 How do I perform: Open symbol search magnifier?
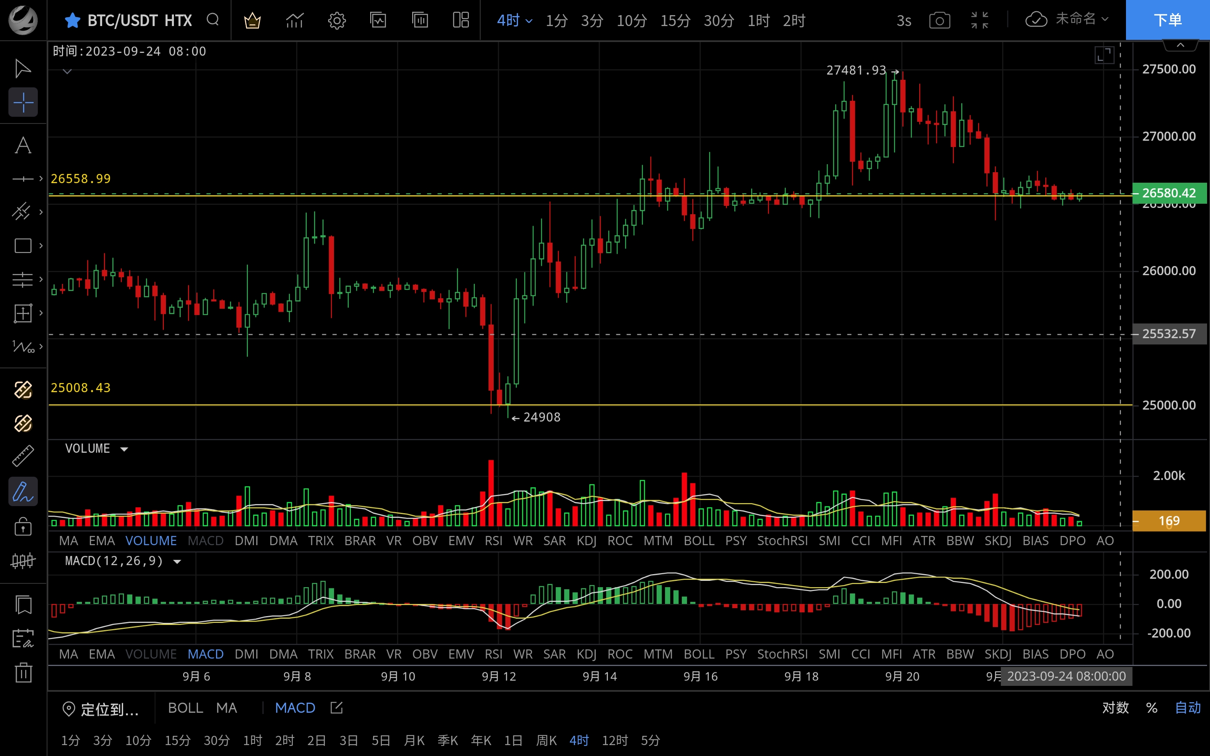213,20
